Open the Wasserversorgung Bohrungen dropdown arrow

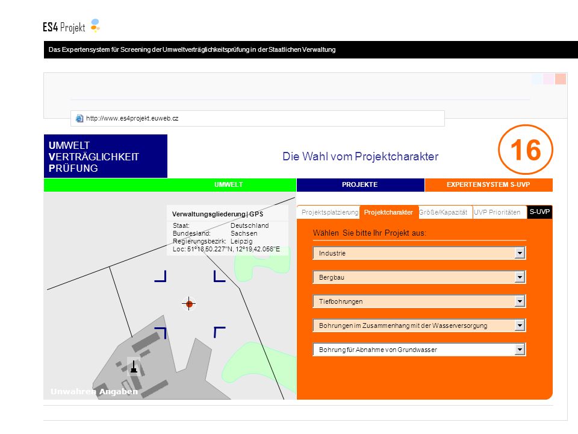point(520,325)
